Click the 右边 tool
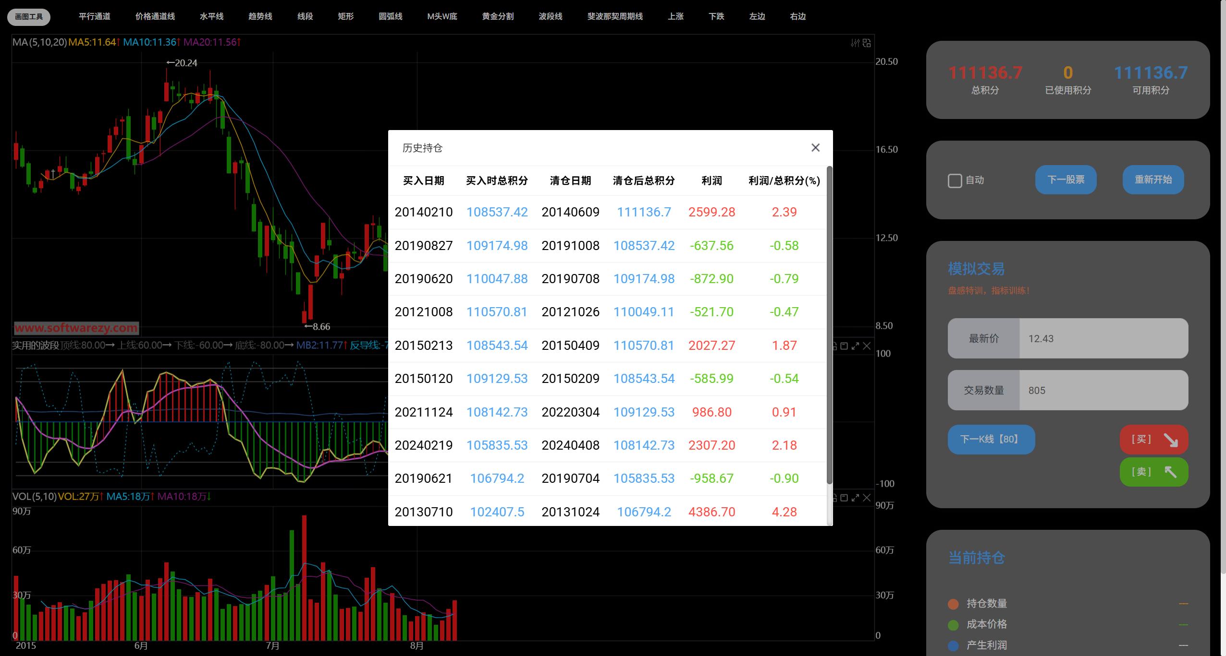Image resolution: width=1226 pixels, height=656 pixels. click(798, 16)
